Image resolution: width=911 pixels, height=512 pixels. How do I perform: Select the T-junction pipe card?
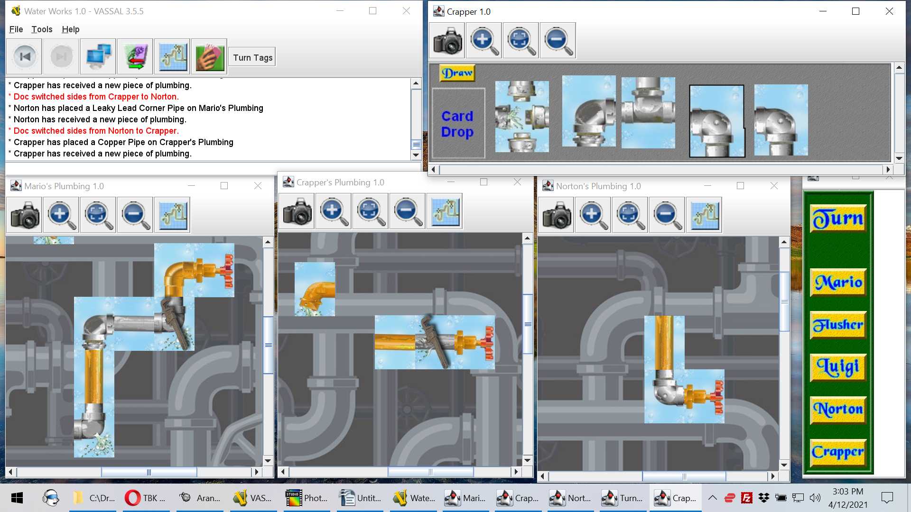coord(648,113)
